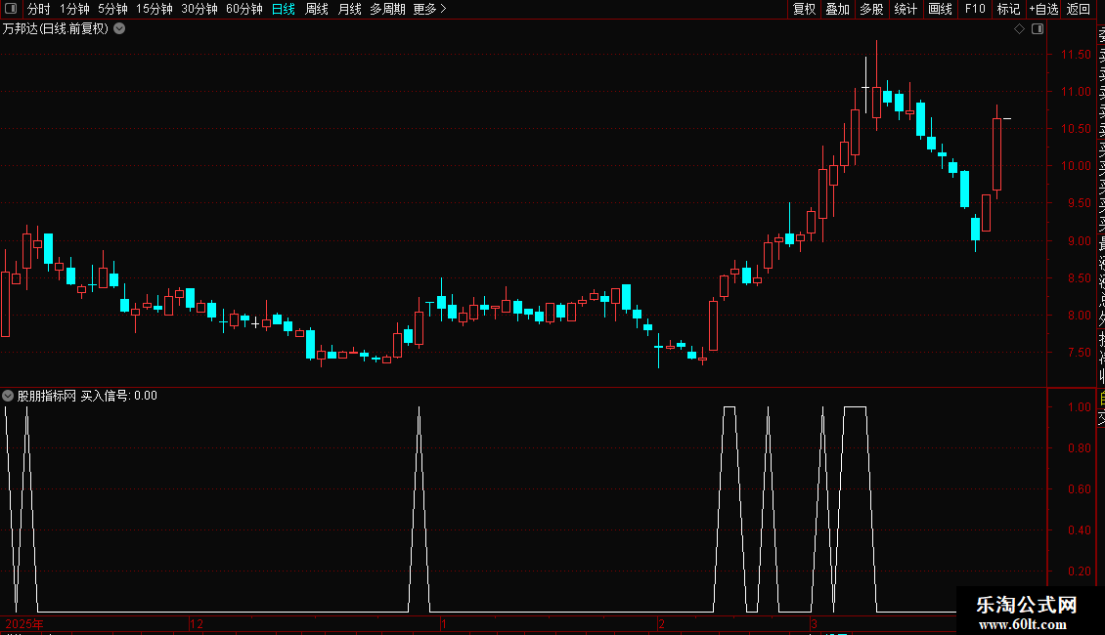Click the panel layout icon at top-left

(11, 9)
